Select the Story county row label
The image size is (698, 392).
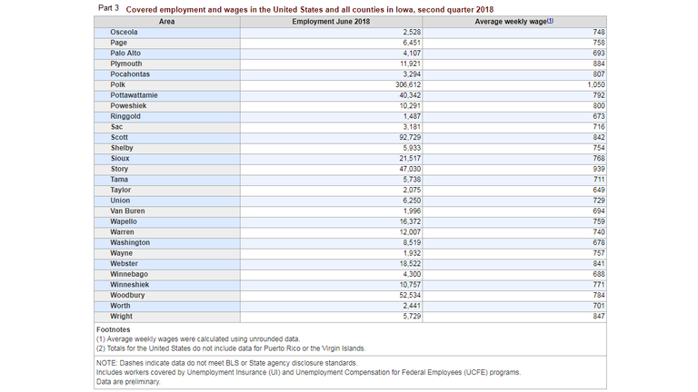click(119, 169)
